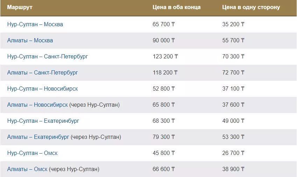Viewport: 297px width, 177px height.
Task: Click the 66 600 ₸ round-trip price
Action: tap(164, 169)
